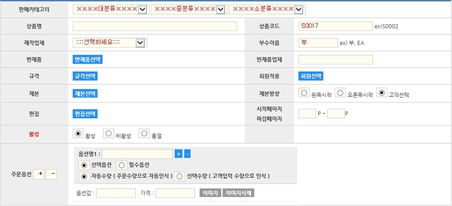Choose the 품절 radio option
The height and width of the screenshot is (206, 452).
click(x=144, y=134)
